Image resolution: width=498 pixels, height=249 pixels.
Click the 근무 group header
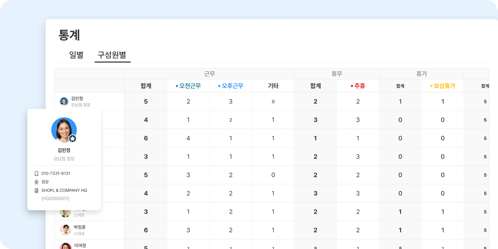[x=210, y=74]
